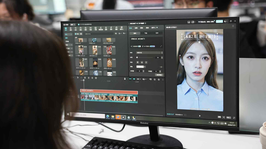This screenshot has height=149, width=266.
Task: Toggle underline U text style
Action: [x=142, y=62]
